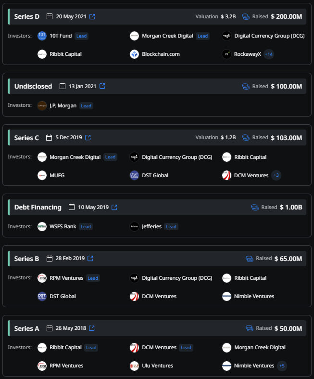Viewport: 314px width, 379px height.
Task: Open the Jefferies investor link
Action: (152, 226)
